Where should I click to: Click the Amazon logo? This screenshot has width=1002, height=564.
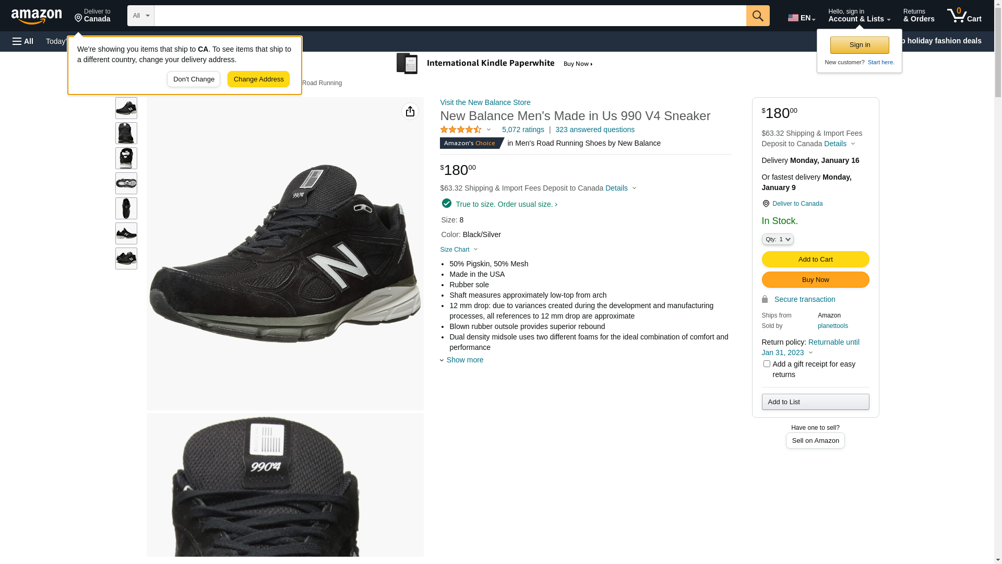(37, 16)
